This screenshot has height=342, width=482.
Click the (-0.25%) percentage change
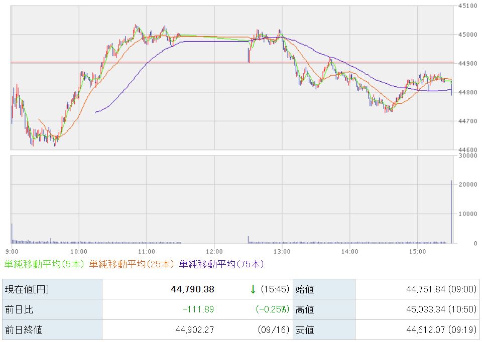coord(272,309)
